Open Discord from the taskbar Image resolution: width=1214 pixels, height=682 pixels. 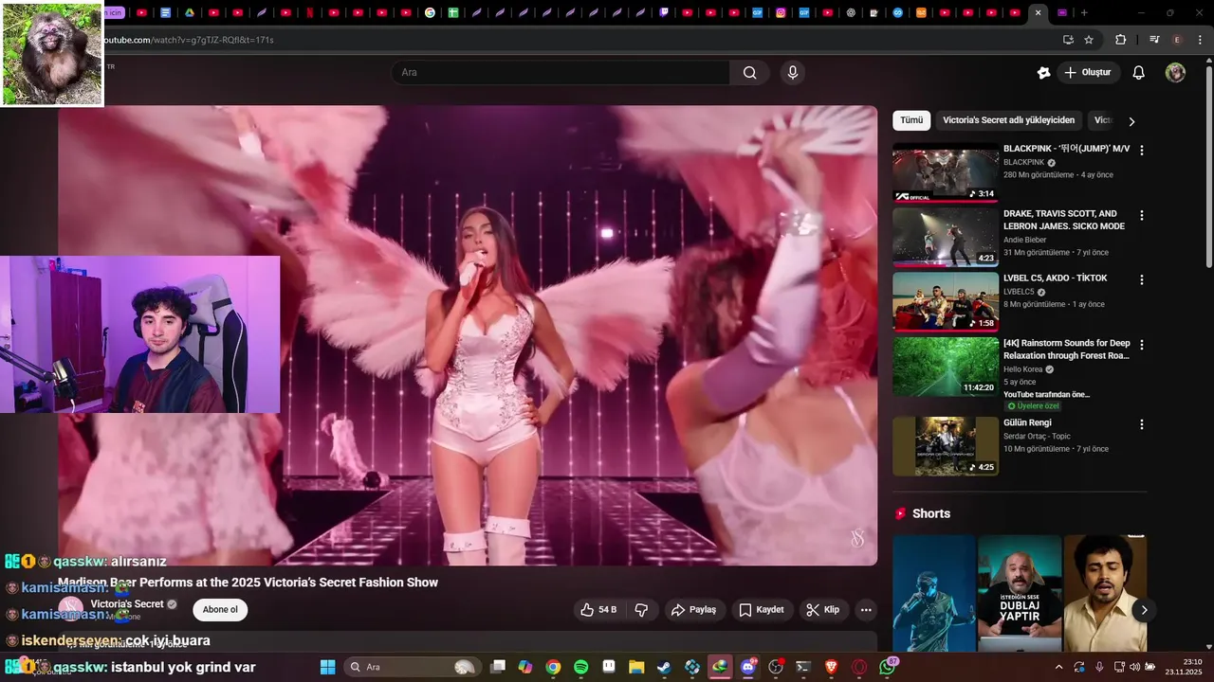tap(748, 667)
